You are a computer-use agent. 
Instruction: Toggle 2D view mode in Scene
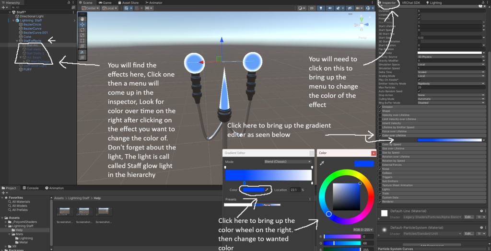tap(311, 9)
